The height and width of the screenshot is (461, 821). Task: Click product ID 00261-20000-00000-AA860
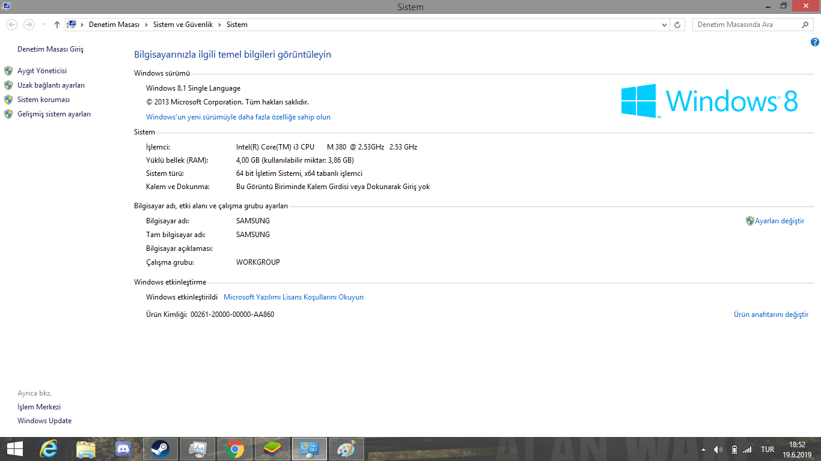tap(232, 315)
